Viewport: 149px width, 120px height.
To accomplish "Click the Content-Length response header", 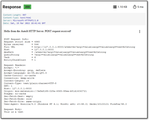I will pos(15,15).
